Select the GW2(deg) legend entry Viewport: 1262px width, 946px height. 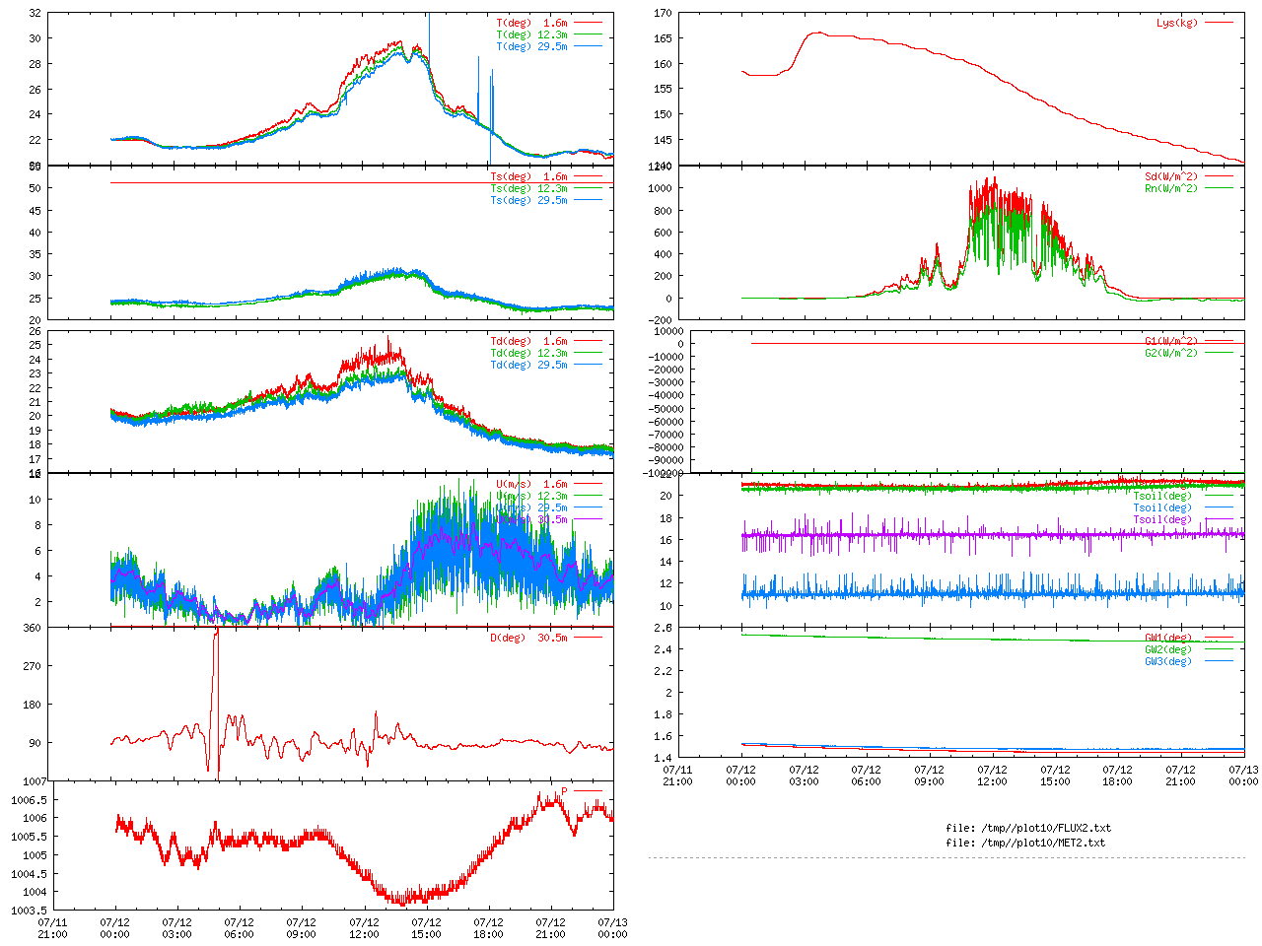coord(1168,649)
